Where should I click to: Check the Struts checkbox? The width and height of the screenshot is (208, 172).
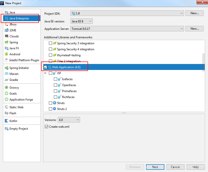(50, 103)
